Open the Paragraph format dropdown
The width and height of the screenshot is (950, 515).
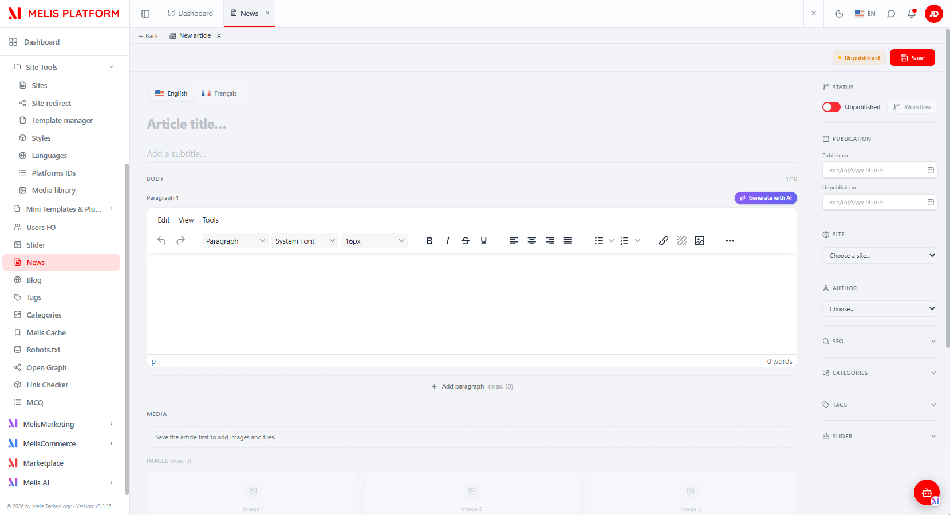click(x=235, y=241)
